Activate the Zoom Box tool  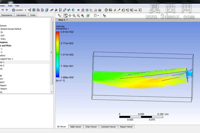coord(78,16)
